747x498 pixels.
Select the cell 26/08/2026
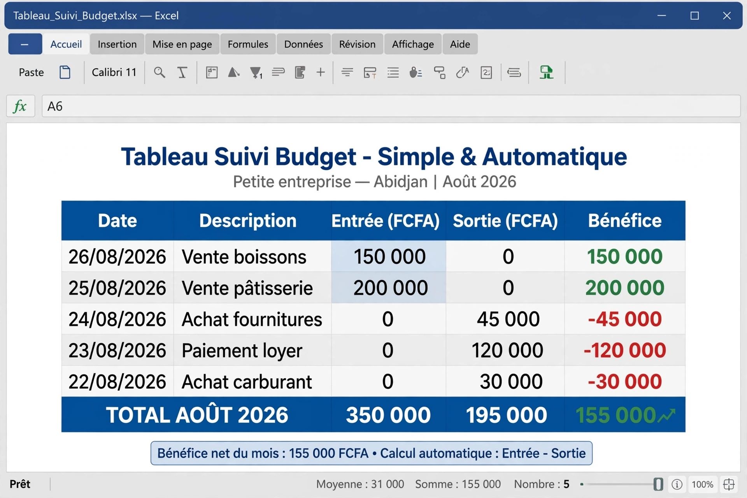coord(117,256)
